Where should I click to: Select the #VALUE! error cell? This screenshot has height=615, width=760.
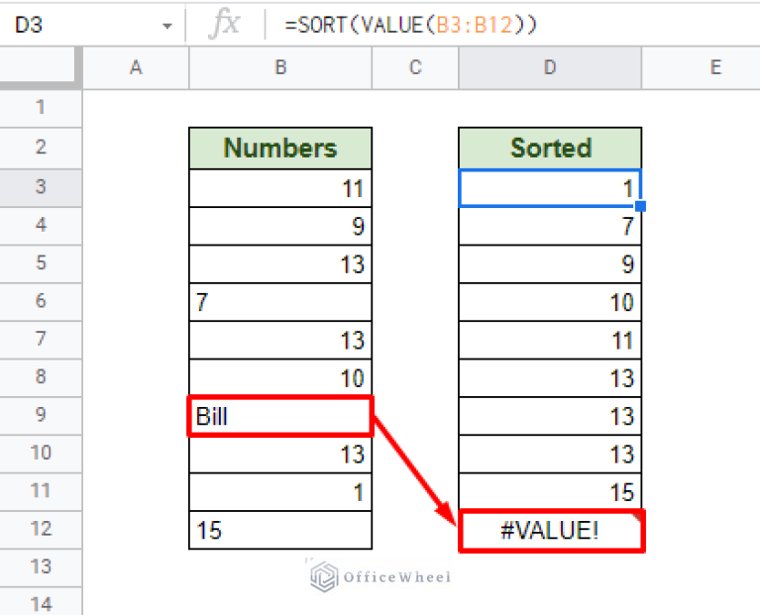[x=550, y=531]
